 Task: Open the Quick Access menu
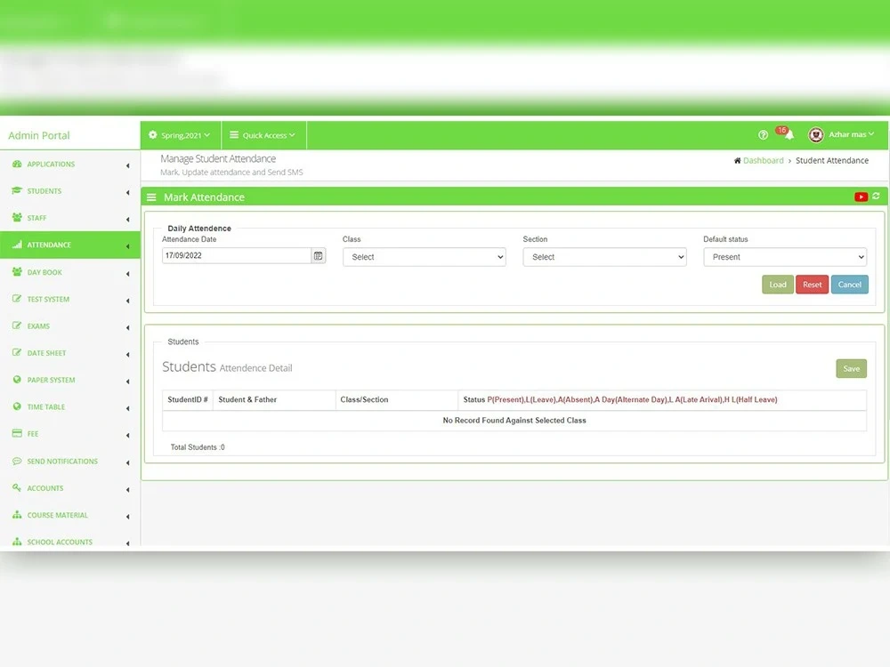coord(263,134)
